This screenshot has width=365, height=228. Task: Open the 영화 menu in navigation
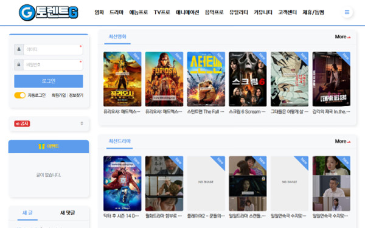pos(99,12)
